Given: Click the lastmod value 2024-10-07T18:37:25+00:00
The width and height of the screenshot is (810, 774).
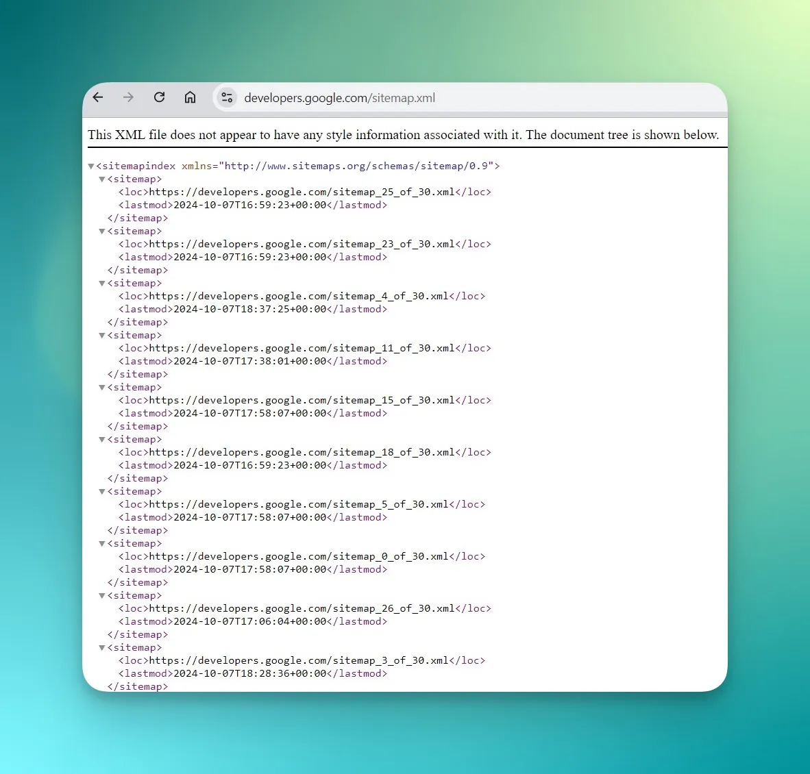Looking at the screenshot, I should (250, 310).
